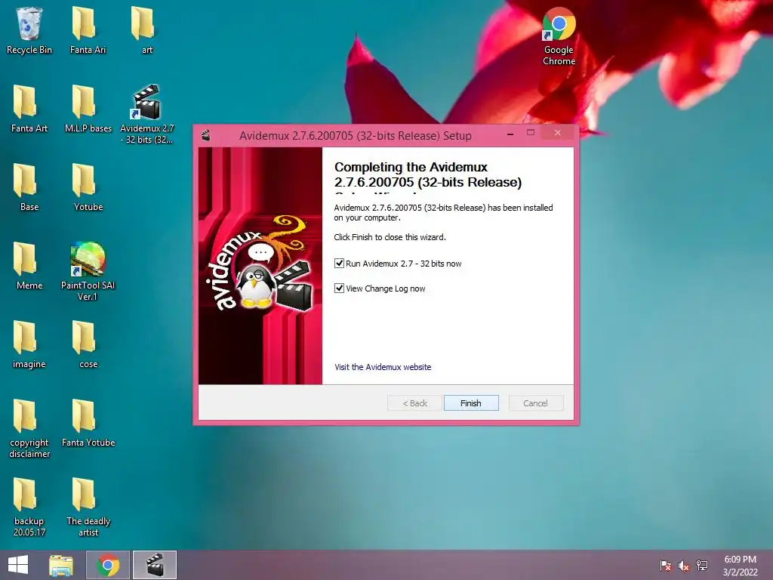Open File Explorer from the taskbar
The height and width of the screenshot is (580, 773).
(61, 565)
